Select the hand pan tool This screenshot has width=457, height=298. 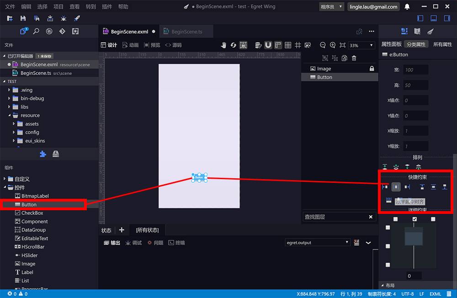click(x=223, y=45)
